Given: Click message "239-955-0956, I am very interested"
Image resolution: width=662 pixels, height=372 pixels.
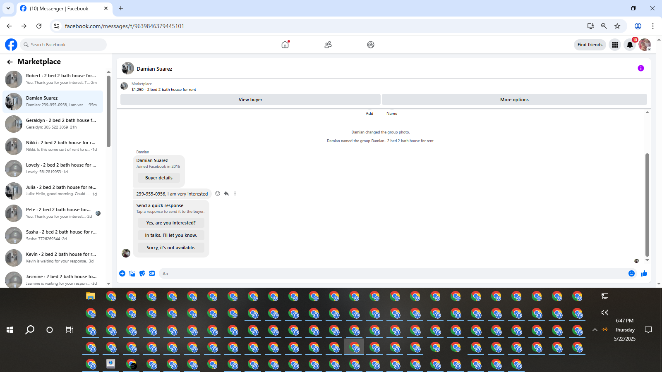Looking at the screenshot, I should [x=172, y=194].
